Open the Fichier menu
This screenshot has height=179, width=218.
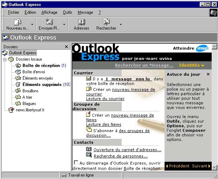13,12
